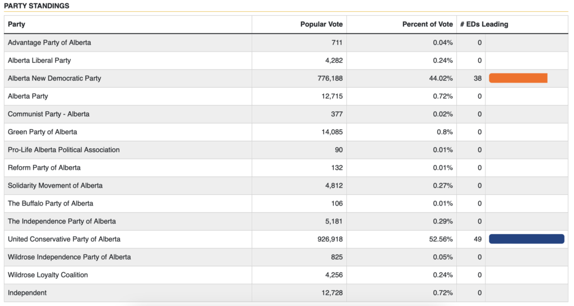
Task: Click Reform Party of Alberta name
Action: click(x=44, y=167)
